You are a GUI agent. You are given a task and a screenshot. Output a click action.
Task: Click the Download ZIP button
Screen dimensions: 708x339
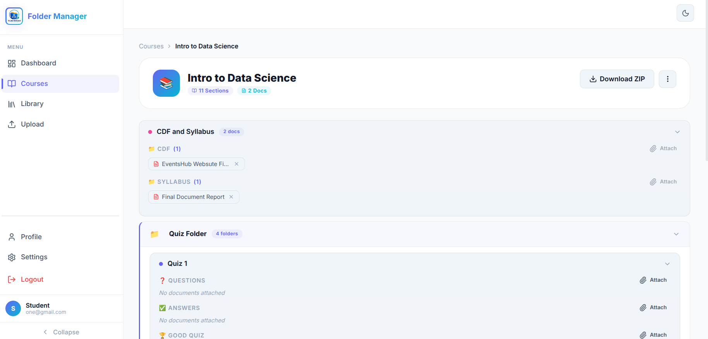click(617, 79)
